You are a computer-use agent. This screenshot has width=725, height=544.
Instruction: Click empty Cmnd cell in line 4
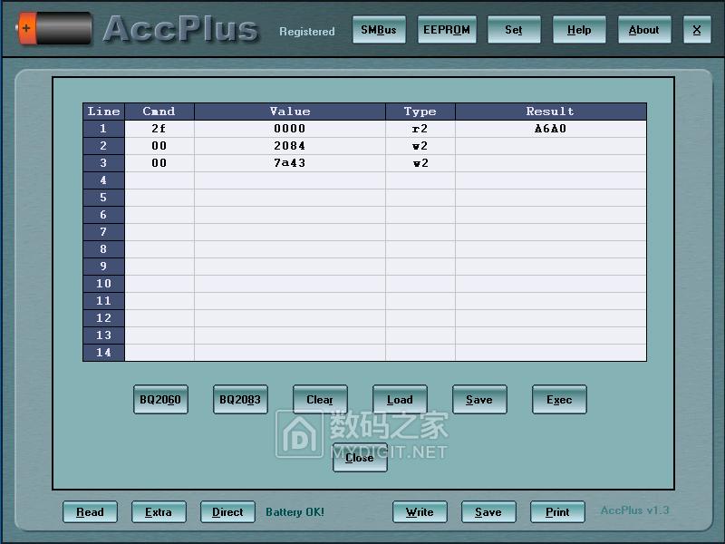pos(159,180)
